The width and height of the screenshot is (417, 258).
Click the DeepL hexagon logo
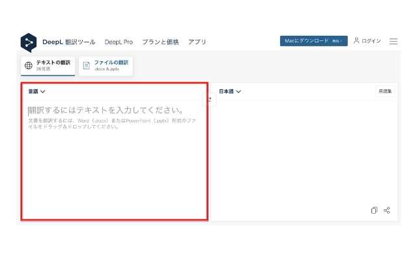[29, 42]
